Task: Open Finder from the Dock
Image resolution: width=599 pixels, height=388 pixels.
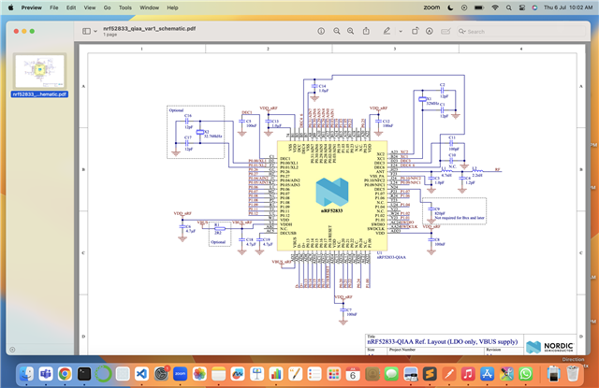Action: click(x=27, y=374)
